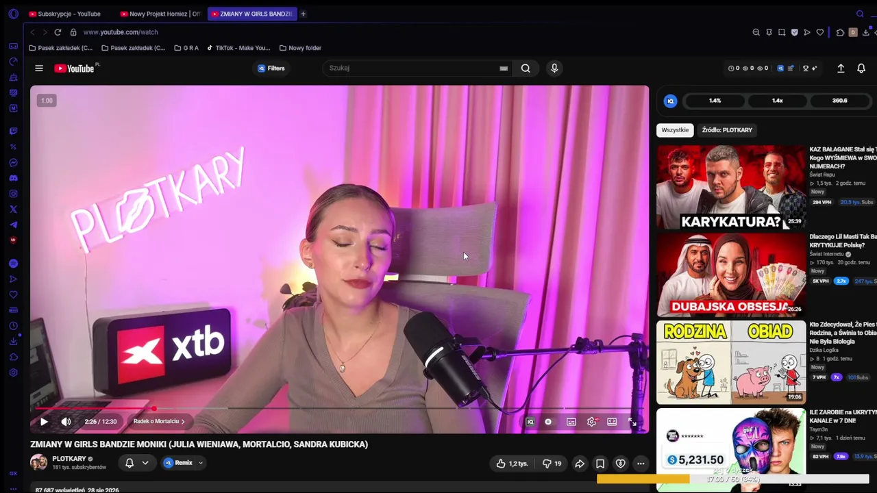This screenshot has width=877, height=493.
Task: Save the video with the bookmark icon
Action: 600,464
